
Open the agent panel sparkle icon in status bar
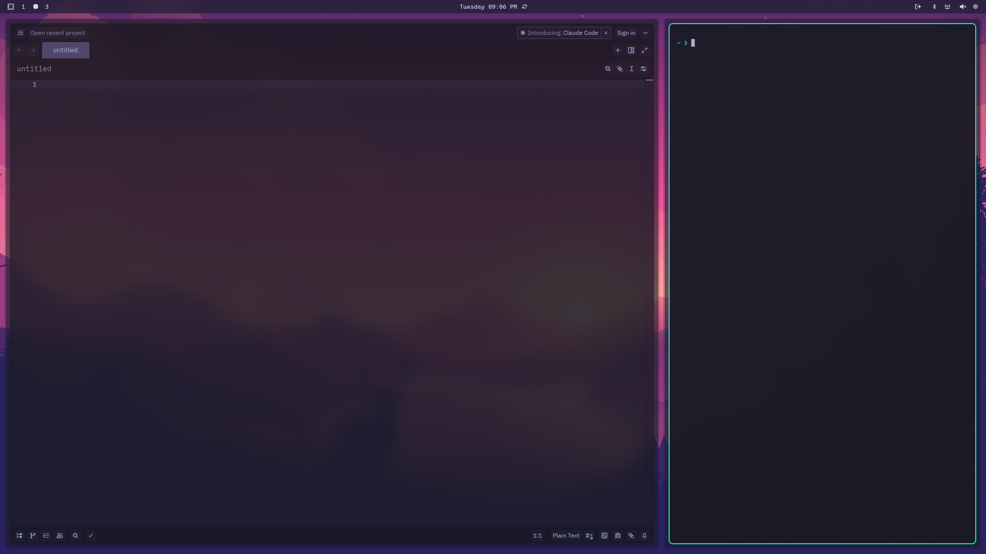point(631,536)
